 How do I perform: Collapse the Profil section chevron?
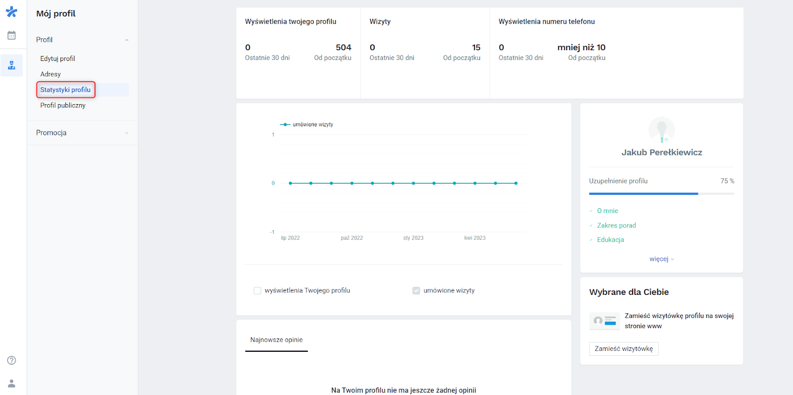point(127,40)
